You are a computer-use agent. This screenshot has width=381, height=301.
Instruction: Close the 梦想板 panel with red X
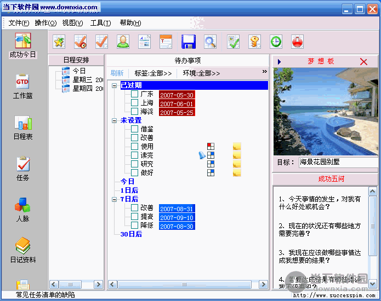[x=363, y=61]
